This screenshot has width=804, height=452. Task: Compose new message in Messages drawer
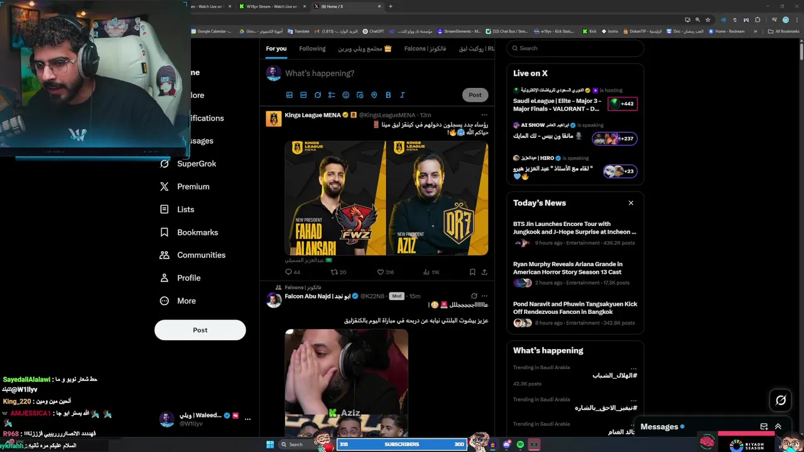click(x=764, y=427)
